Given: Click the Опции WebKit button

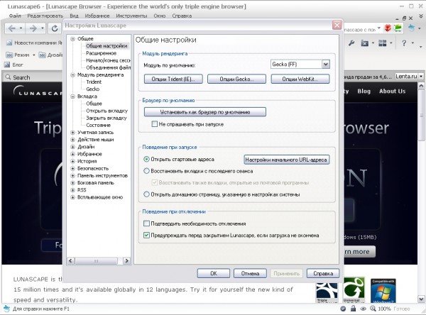Looking at the screenshot, I should pyautogui.click(x=300, y=79).
